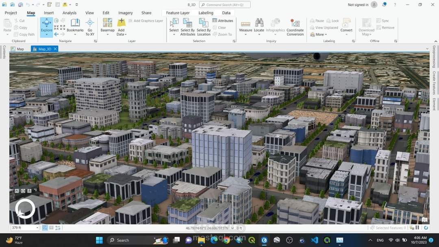Expand the Explore tool dropdown arrow
This screenshot has height=247, width=439.
click(46, 35)
